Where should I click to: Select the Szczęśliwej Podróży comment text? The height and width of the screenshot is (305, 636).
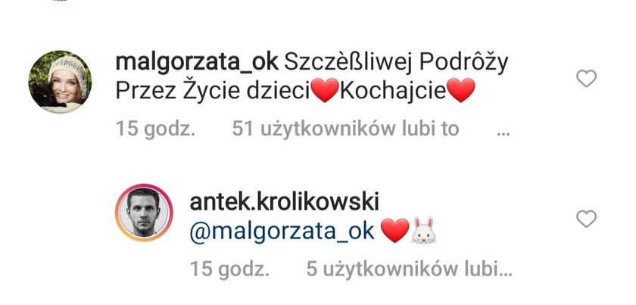click(396, 64)
